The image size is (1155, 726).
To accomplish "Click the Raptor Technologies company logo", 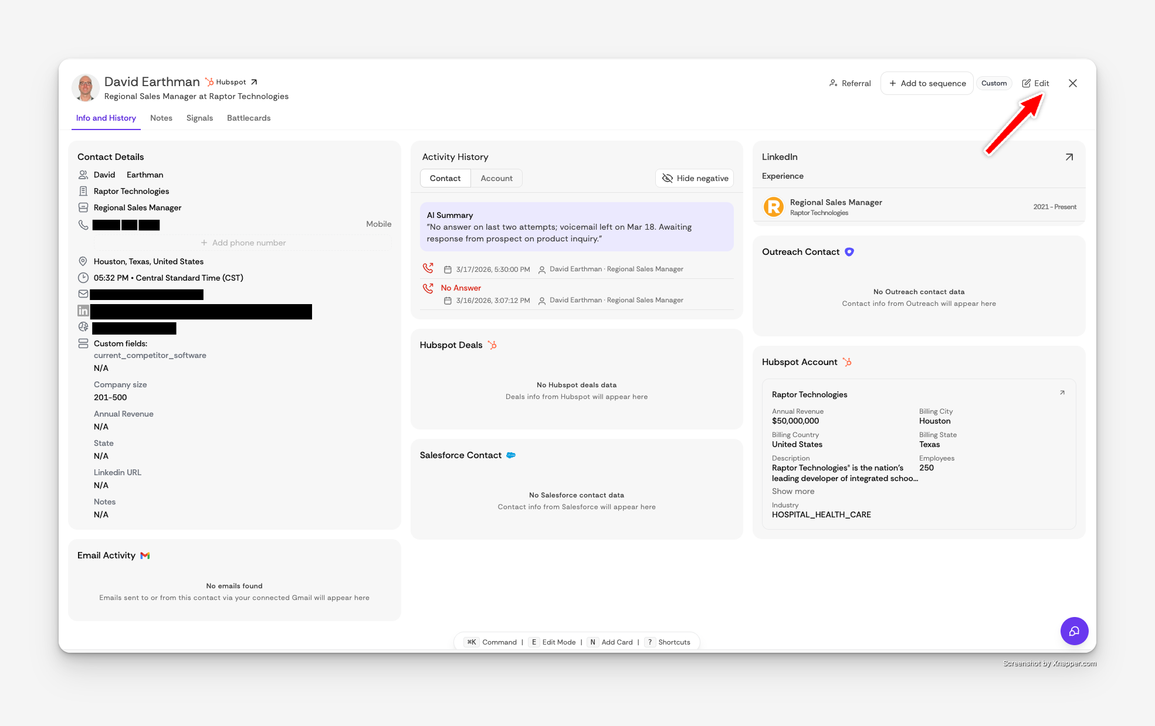I will [774, 207].
